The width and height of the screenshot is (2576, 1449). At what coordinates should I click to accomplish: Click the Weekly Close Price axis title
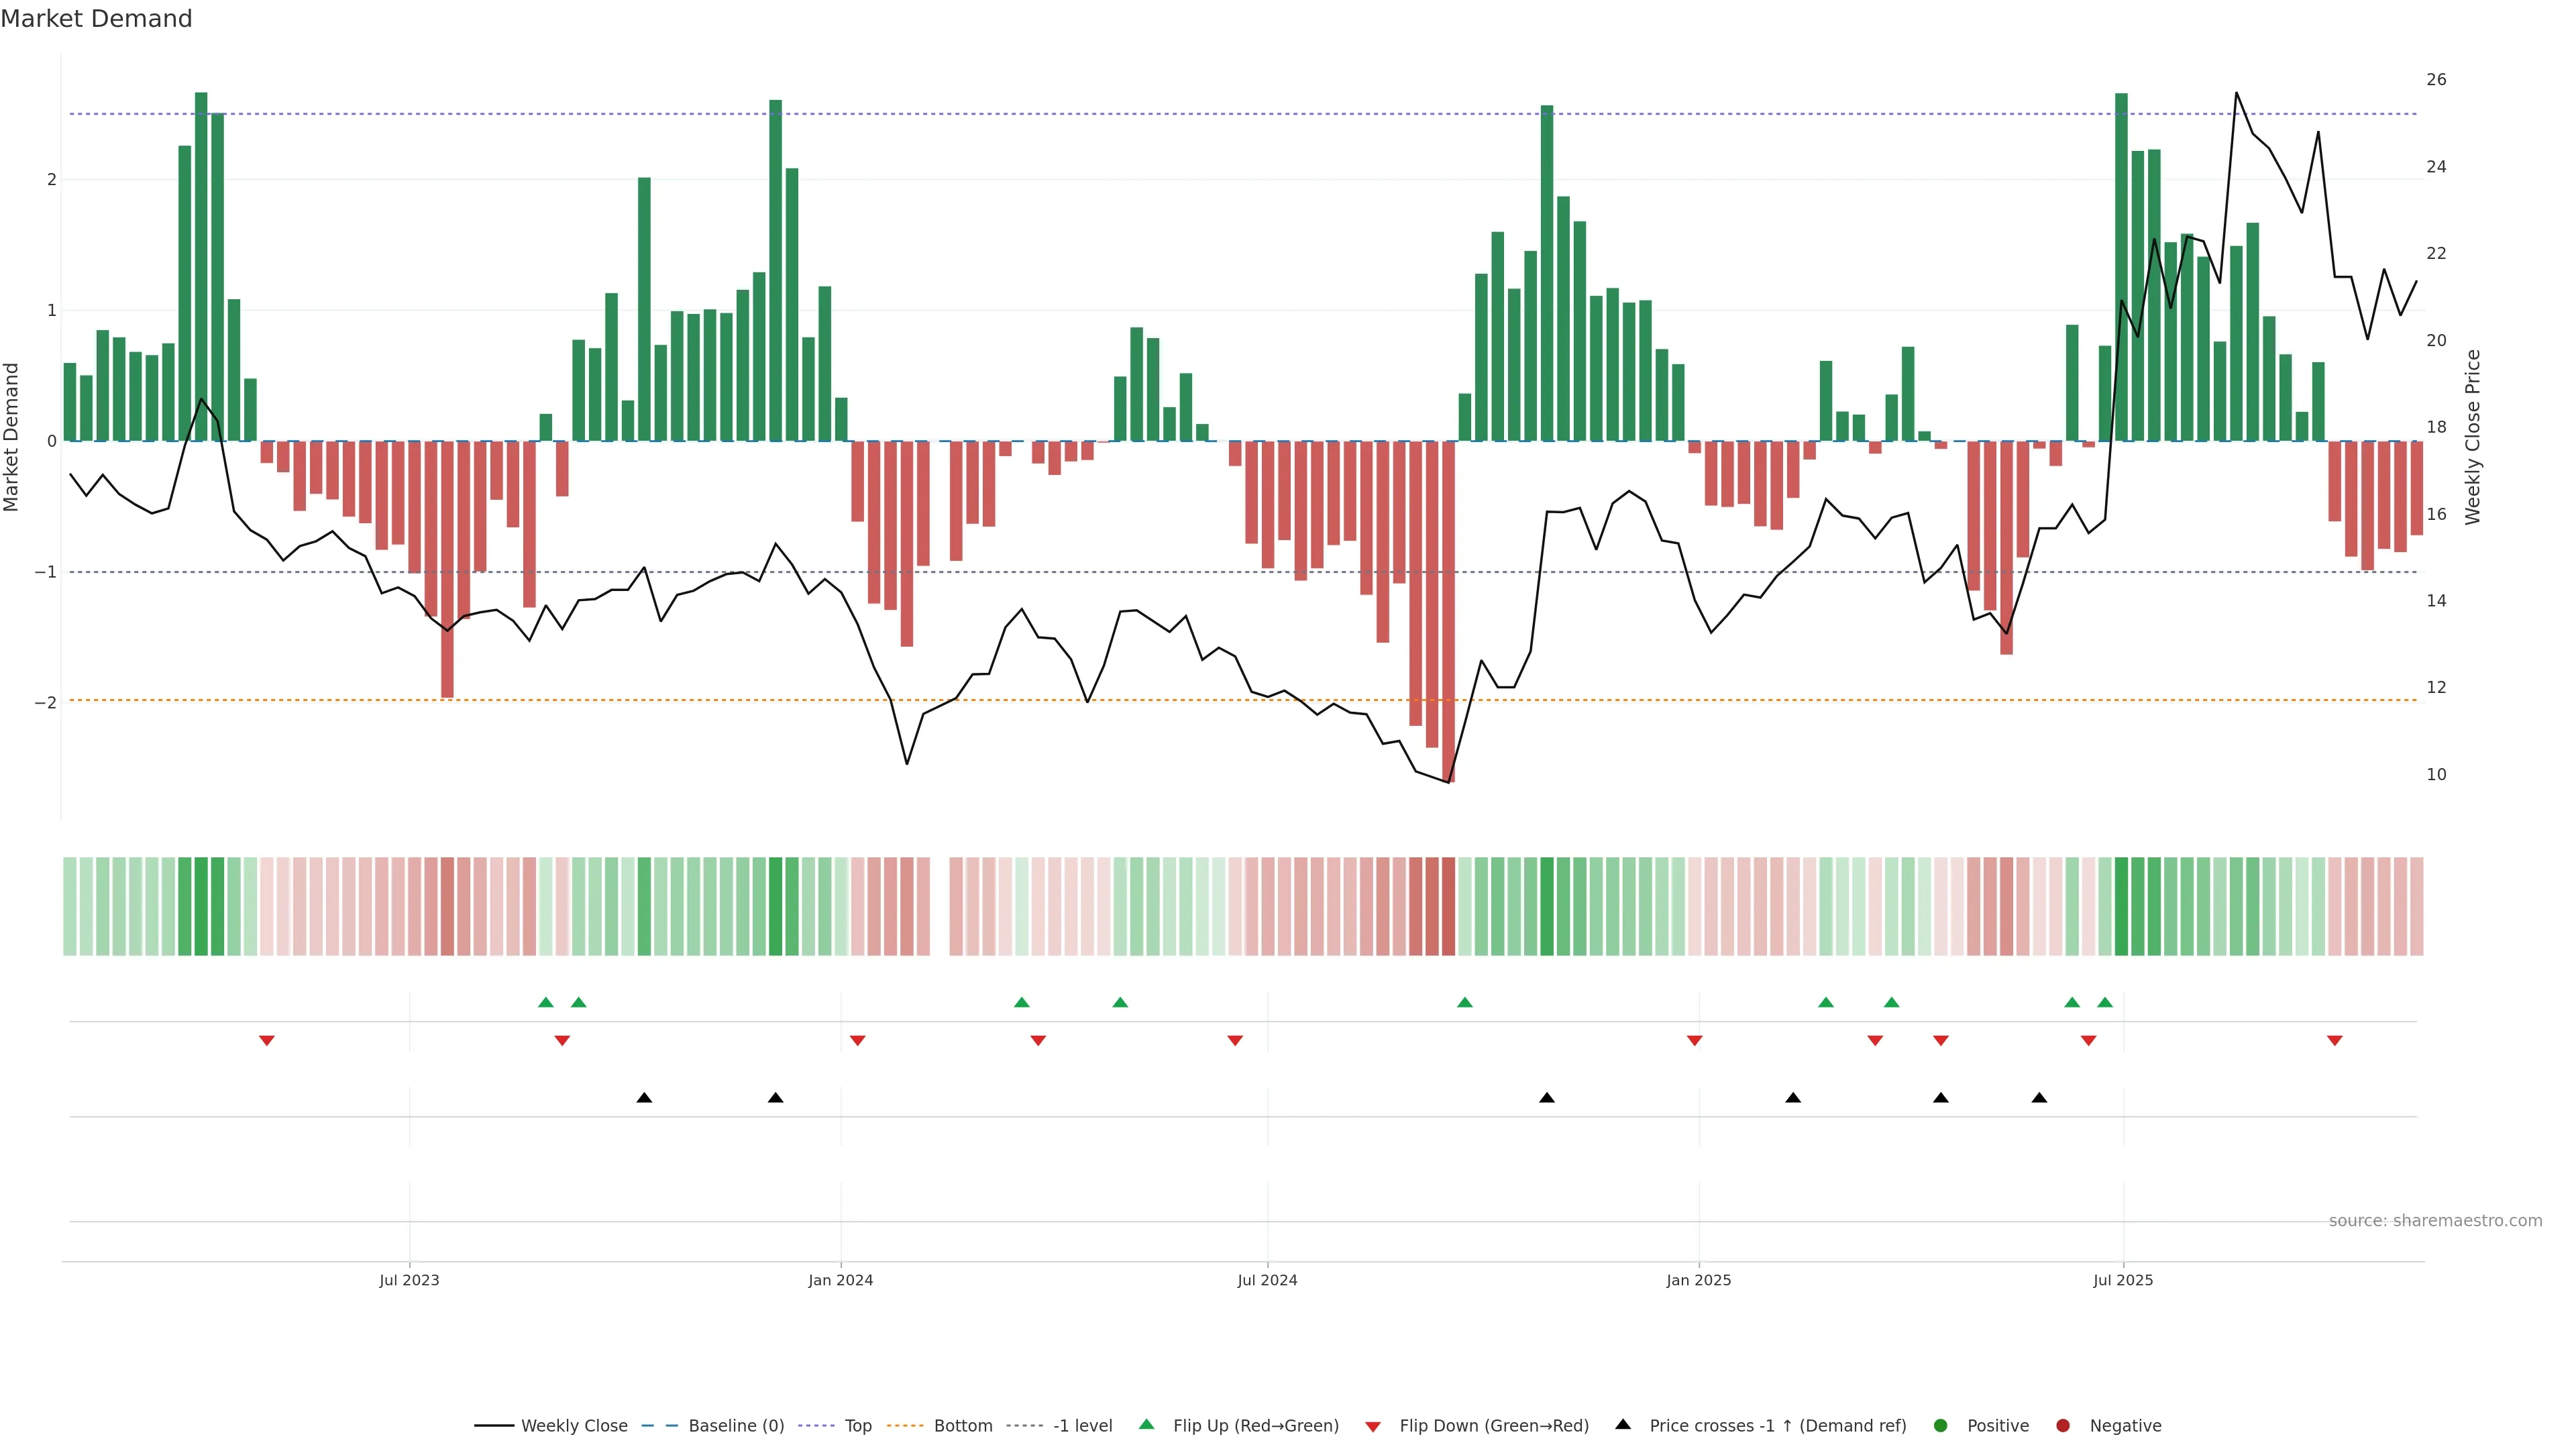coord(2473,437)
